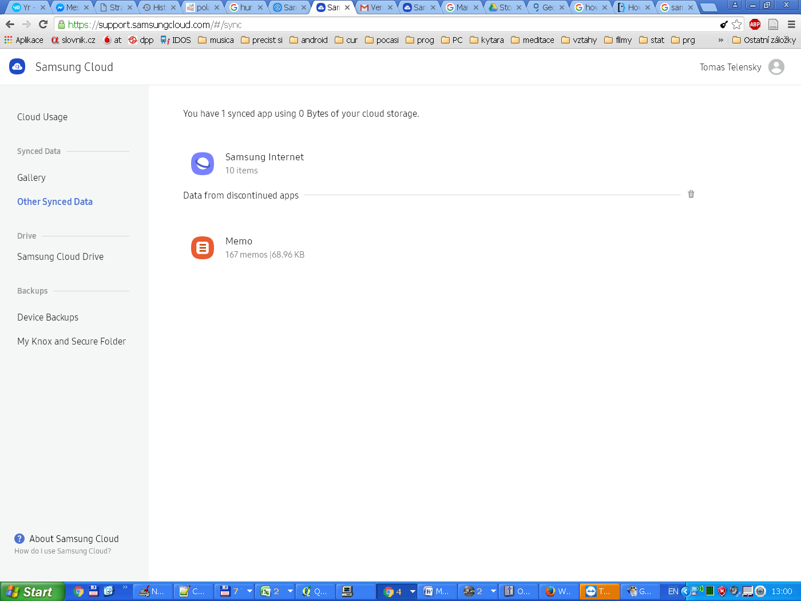Open the Chrome hamburger menu
This screenshot has width=801, height=601.
pos(791,25)
